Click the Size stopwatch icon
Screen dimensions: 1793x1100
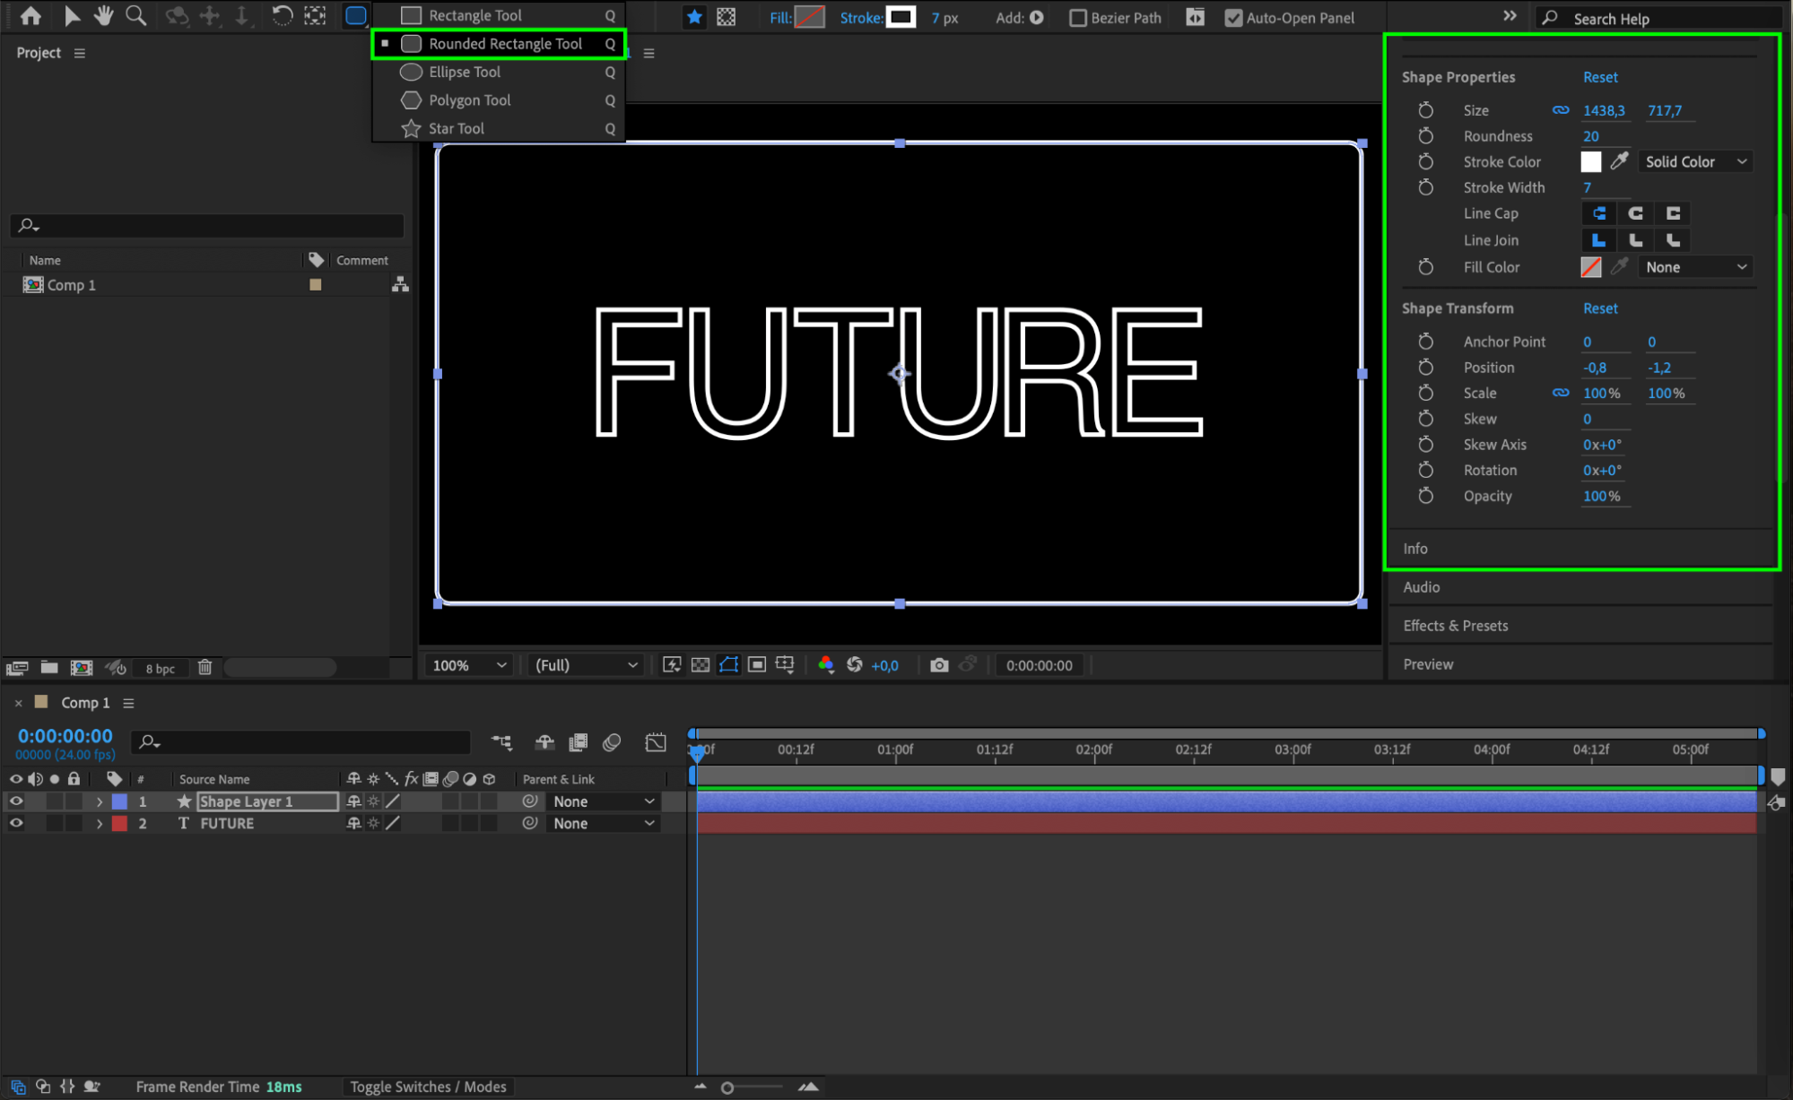tap(1426, 110)
